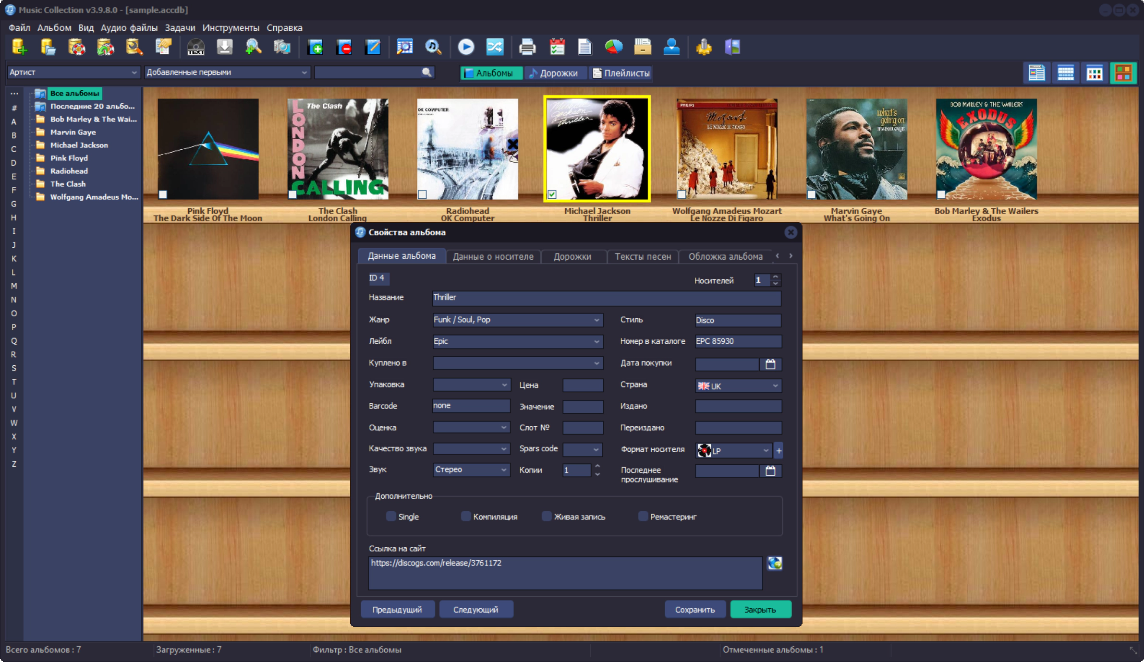Click the blue Play button in toolbar

click(x=465, y=47)
